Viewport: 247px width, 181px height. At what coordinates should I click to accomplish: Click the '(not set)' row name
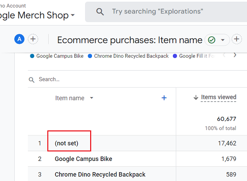(x=67, y=143)
